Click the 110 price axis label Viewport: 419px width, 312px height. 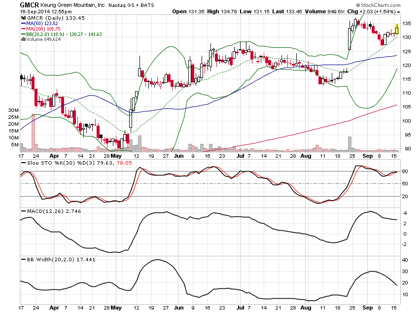coord(407,93)
